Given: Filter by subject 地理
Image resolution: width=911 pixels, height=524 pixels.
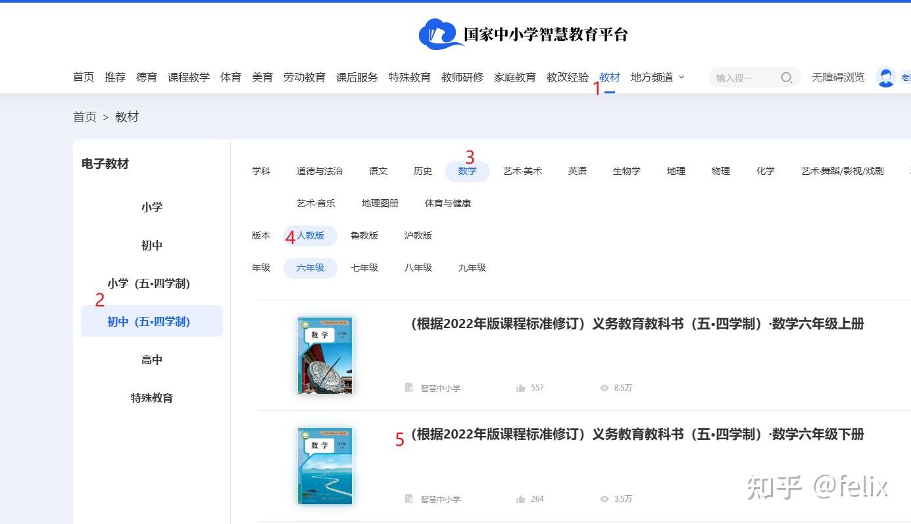Looking at the screenshot, I should coord(676,171).
